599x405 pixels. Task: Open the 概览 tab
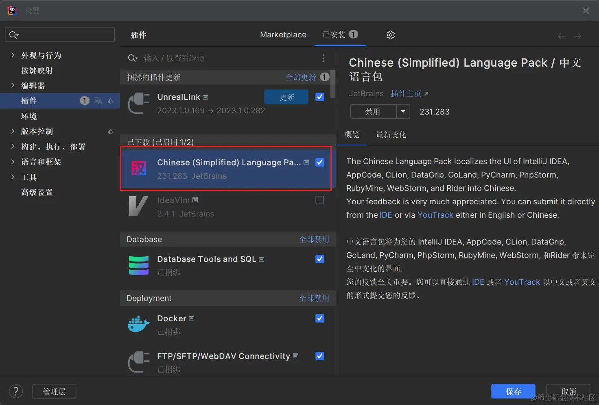click(x=352, y=134)
